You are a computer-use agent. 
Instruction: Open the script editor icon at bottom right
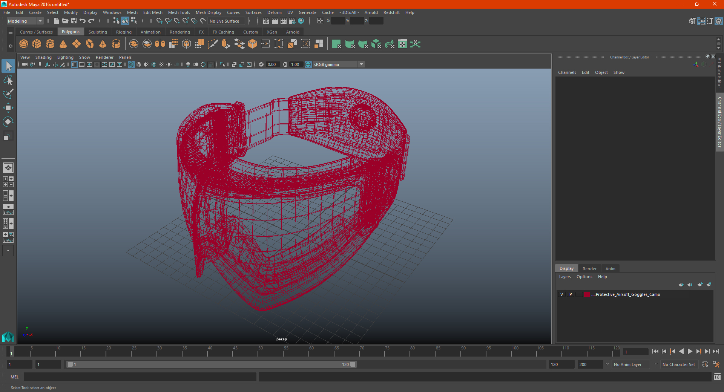(x=717, y=377)
